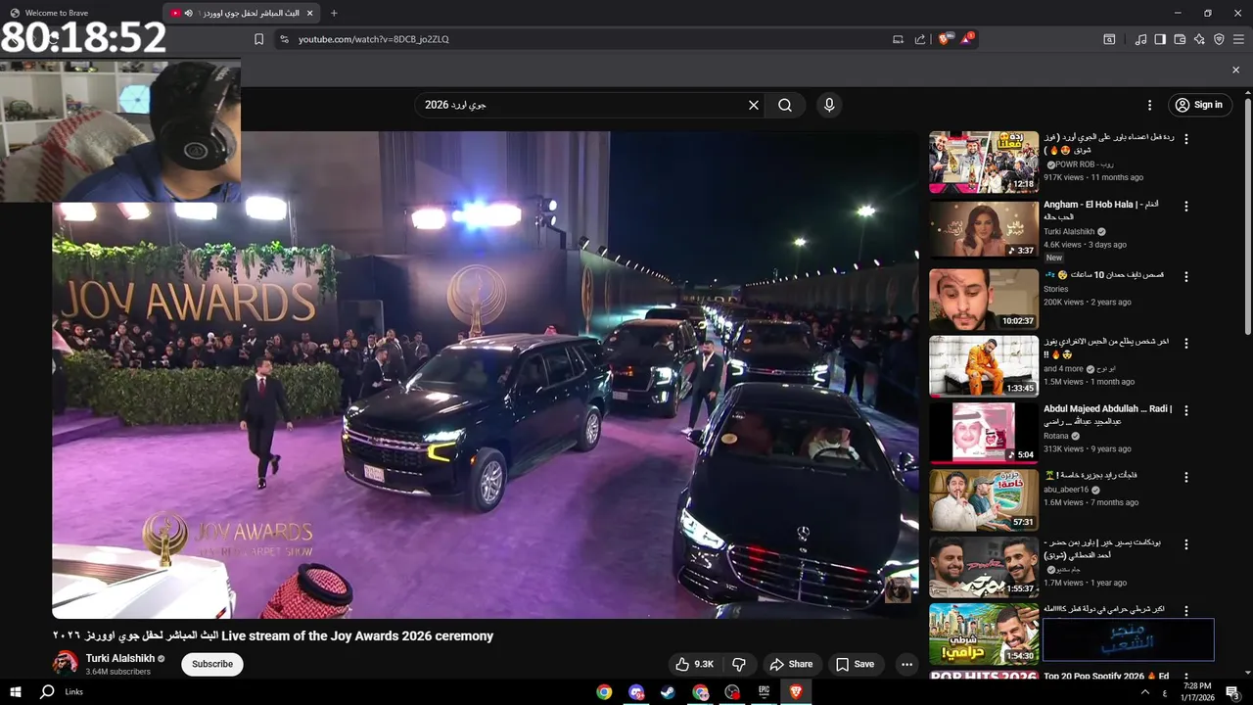
Task: Open more actions menu under video
Action: [x=906, y=664]
